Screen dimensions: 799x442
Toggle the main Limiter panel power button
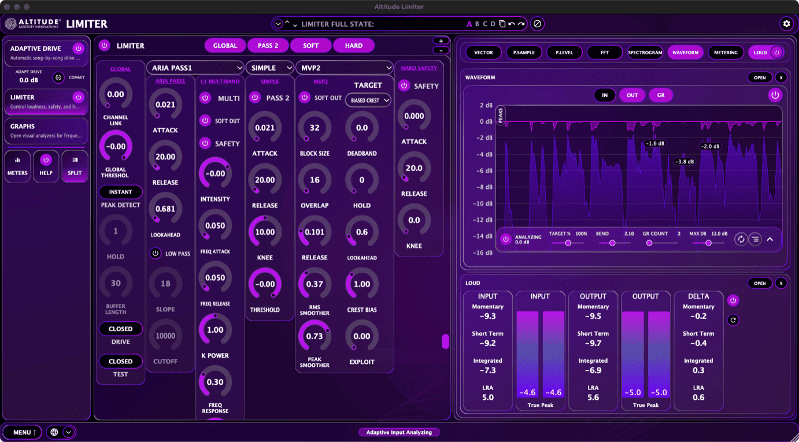click(105, 45)
